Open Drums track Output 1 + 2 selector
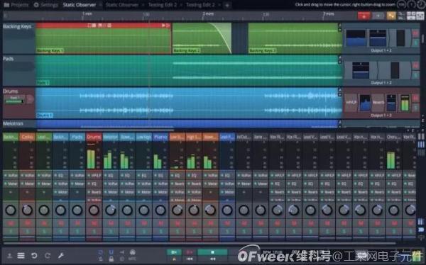Viewport: 426px width, 265px height. (381, 115)
